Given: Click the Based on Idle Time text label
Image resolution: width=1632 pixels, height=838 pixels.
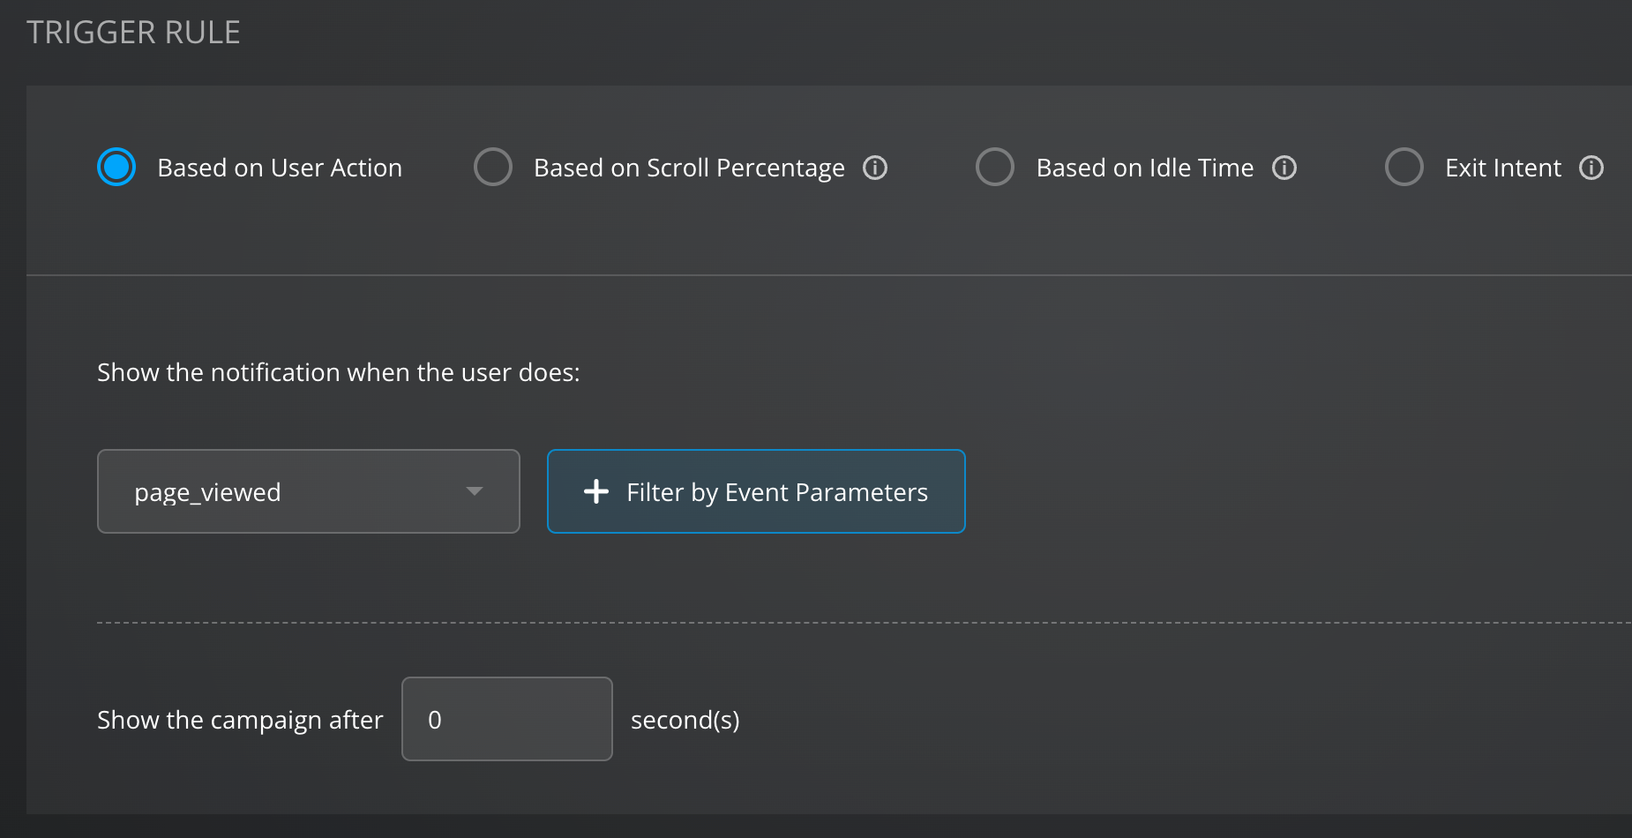Looking at the screenshot, I should 1144,168.
